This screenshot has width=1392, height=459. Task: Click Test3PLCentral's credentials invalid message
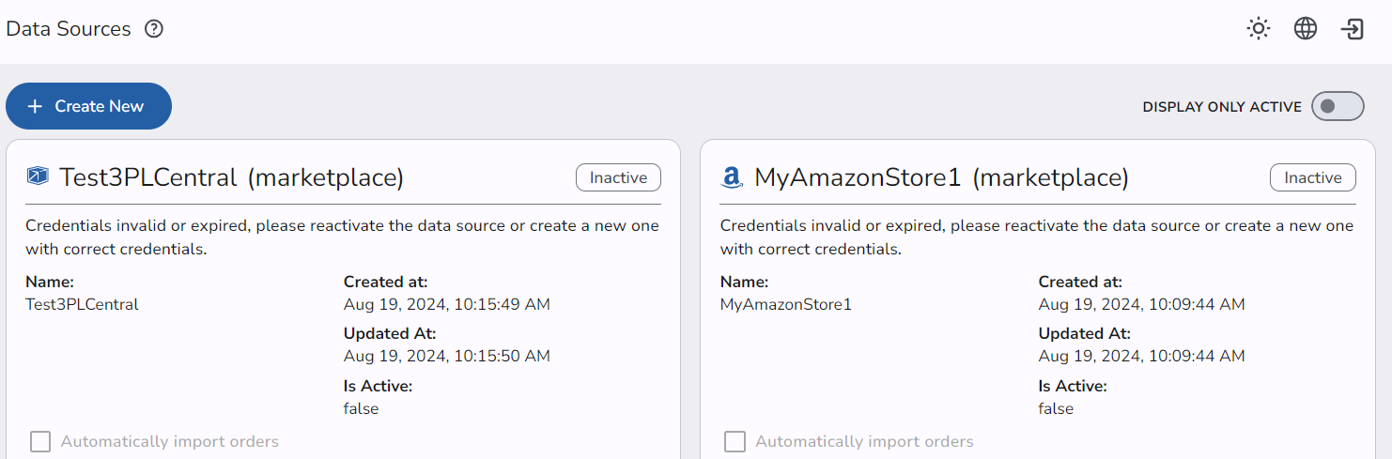coord(342,237)
